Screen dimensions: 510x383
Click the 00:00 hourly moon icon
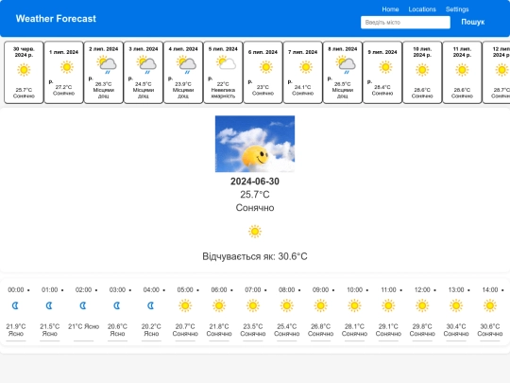click(15, 305)
